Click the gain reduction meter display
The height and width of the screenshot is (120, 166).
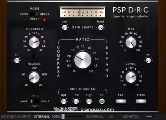click(83, 12)
